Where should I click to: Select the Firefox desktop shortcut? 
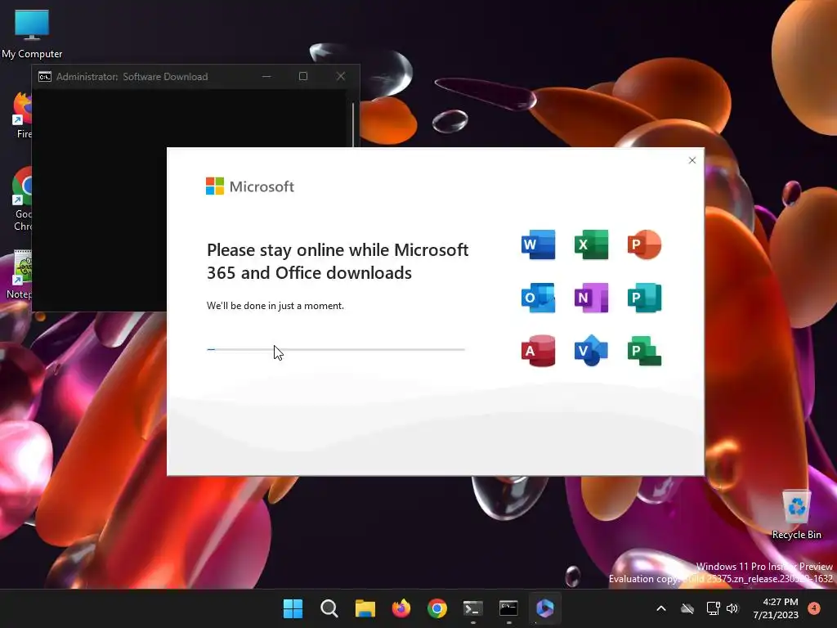pyautogui.click(x=22, y=114)
